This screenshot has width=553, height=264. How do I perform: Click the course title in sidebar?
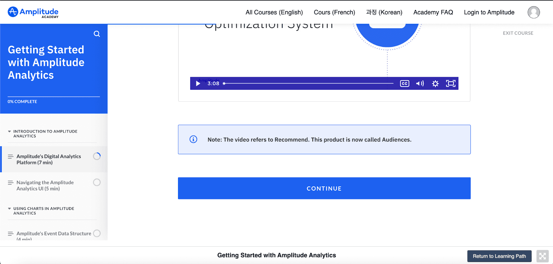46,62
